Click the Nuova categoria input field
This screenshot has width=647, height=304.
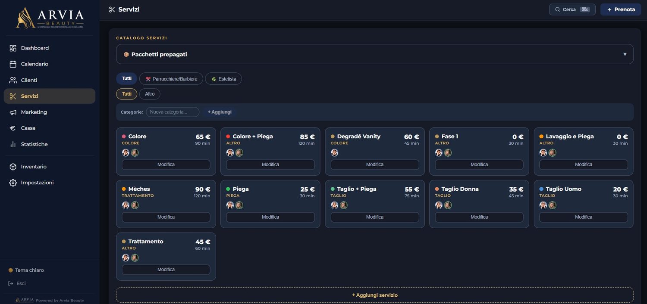pos(173,112)
